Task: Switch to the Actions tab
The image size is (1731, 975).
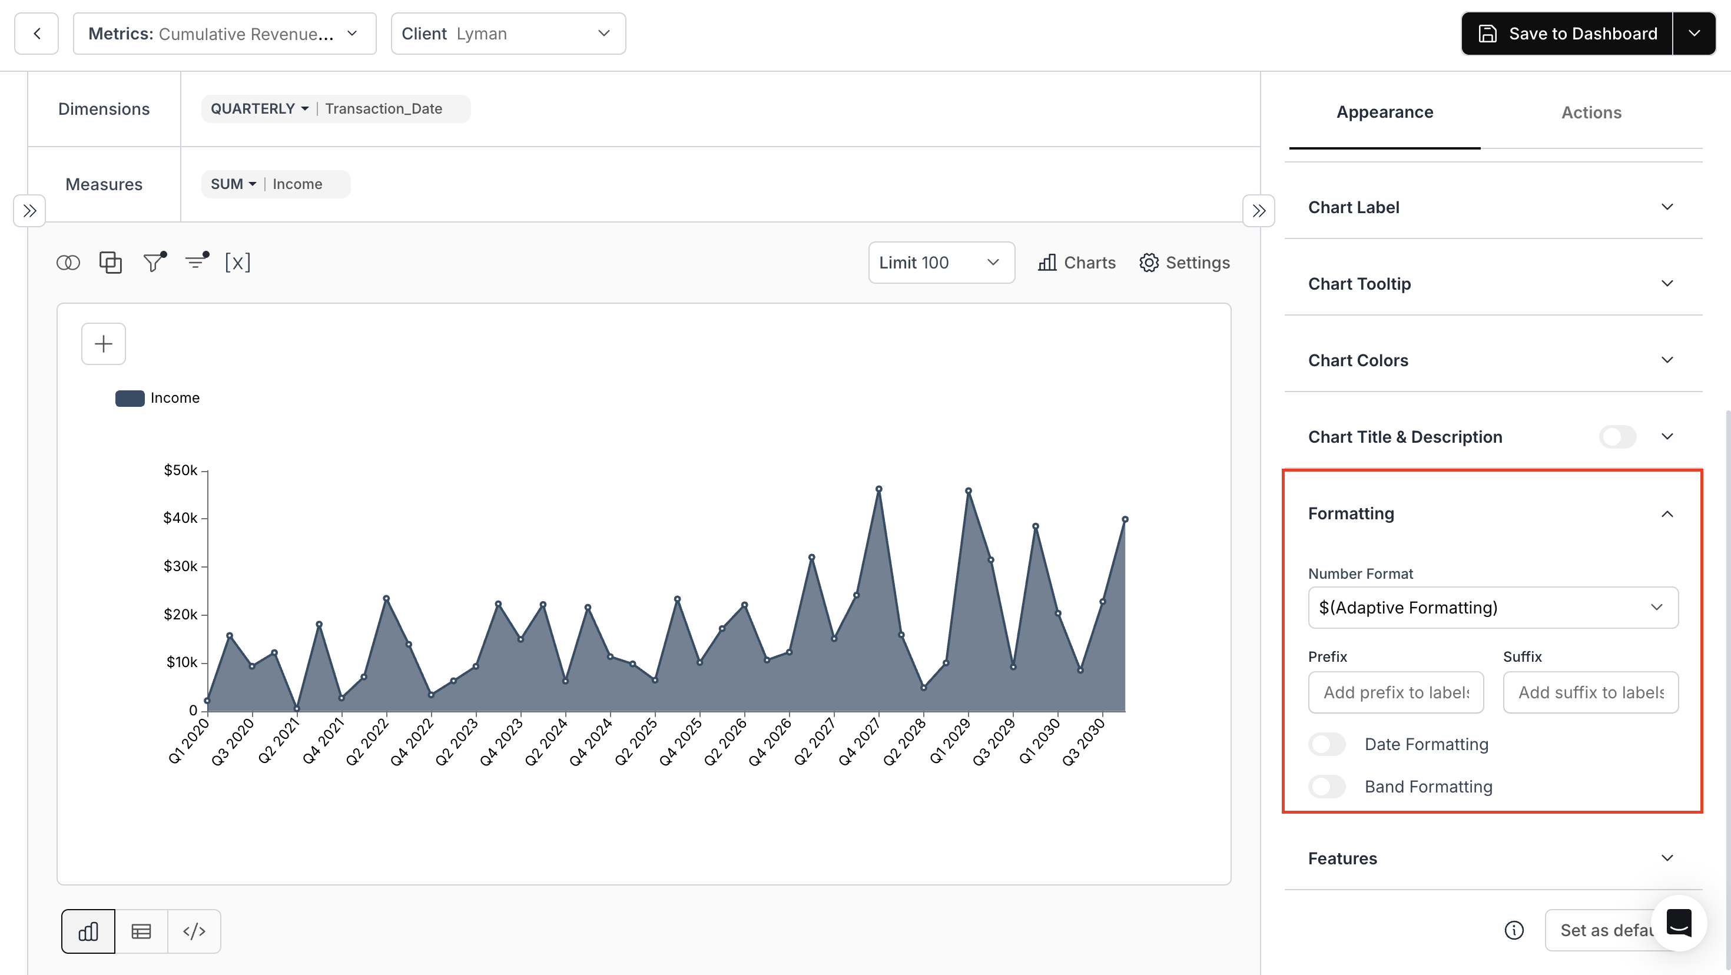Action: (x=1590, y=112)
